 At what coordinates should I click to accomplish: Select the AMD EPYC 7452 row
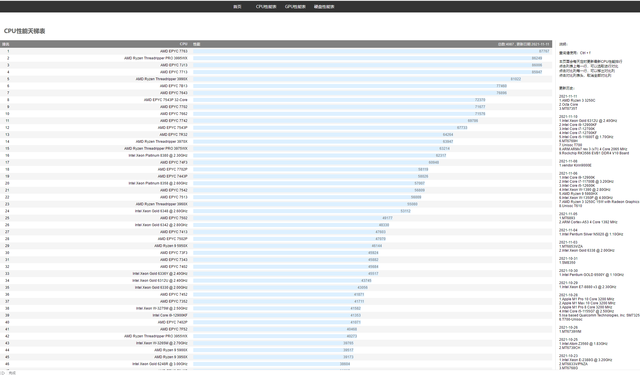coord(276,294)
